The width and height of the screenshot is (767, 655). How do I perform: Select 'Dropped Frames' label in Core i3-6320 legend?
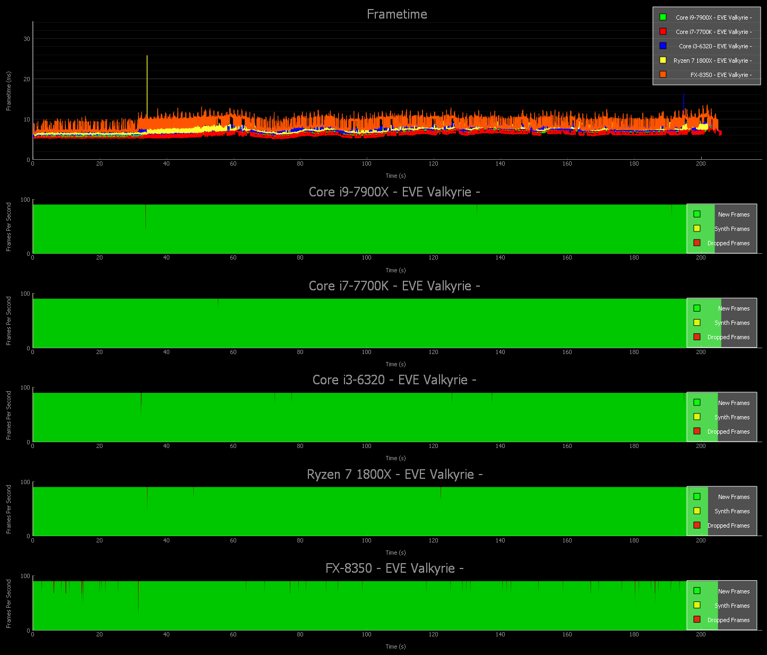(729, 432)
